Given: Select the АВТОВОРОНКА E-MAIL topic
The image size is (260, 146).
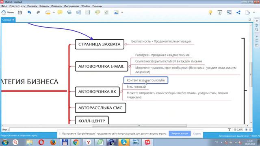Looking at the screenshot, I should (x=102, y=67).
